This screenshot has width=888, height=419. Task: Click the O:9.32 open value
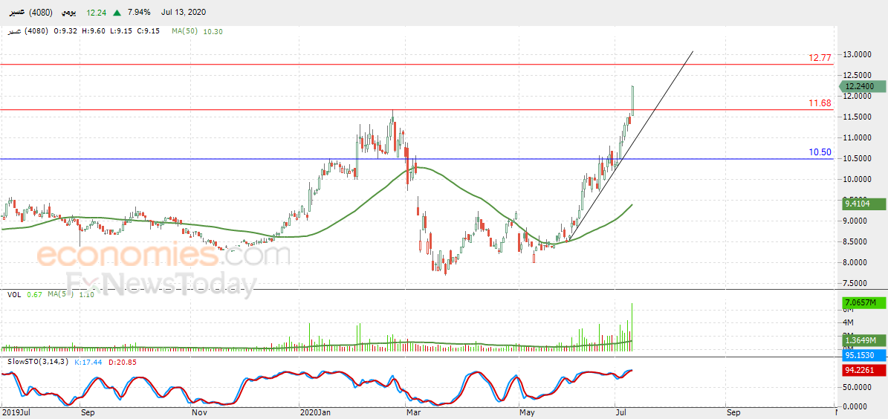65,32
